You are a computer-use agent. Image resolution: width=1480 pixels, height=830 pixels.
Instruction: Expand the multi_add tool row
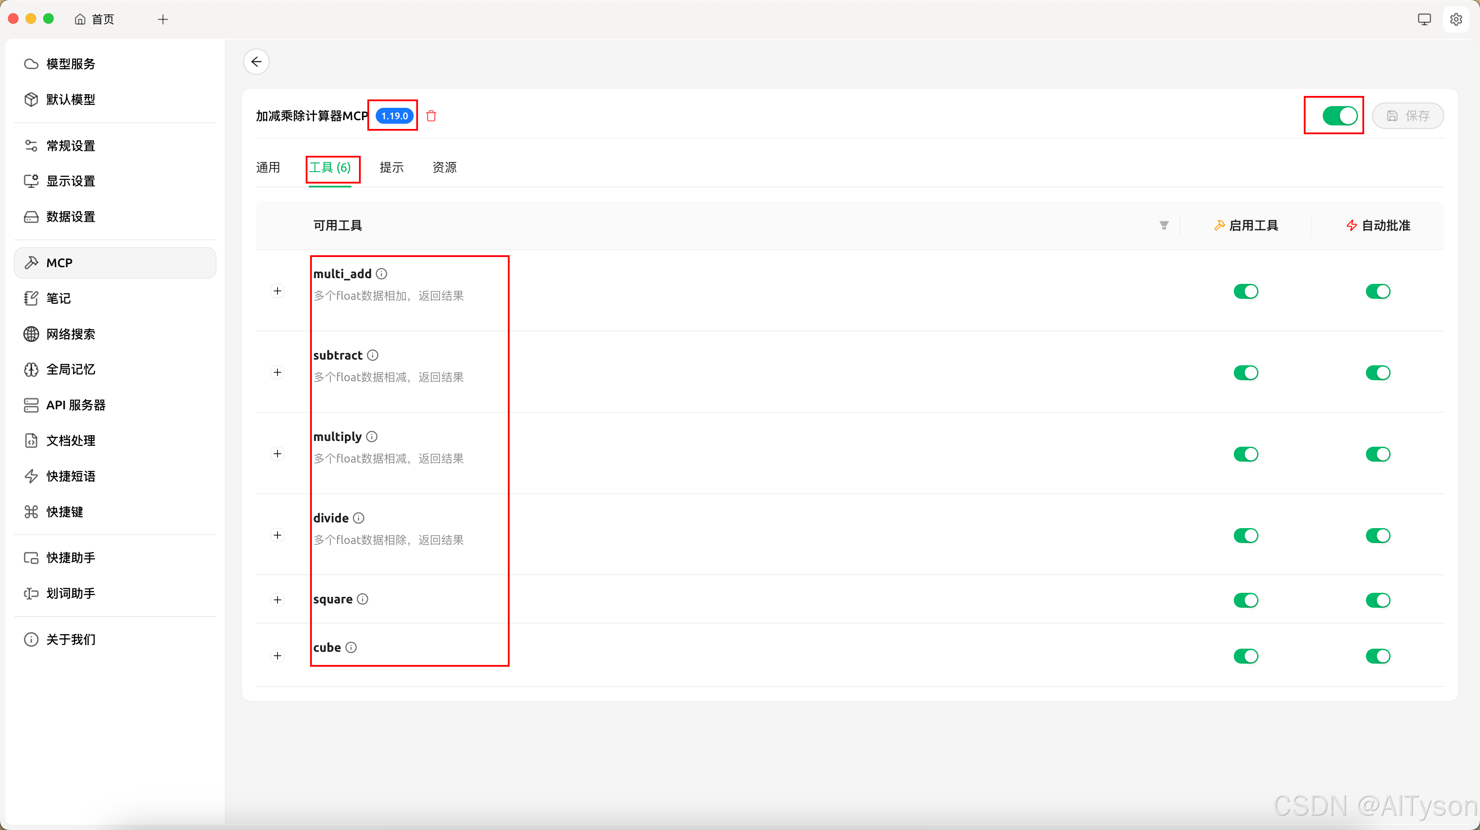pos(277,291)
